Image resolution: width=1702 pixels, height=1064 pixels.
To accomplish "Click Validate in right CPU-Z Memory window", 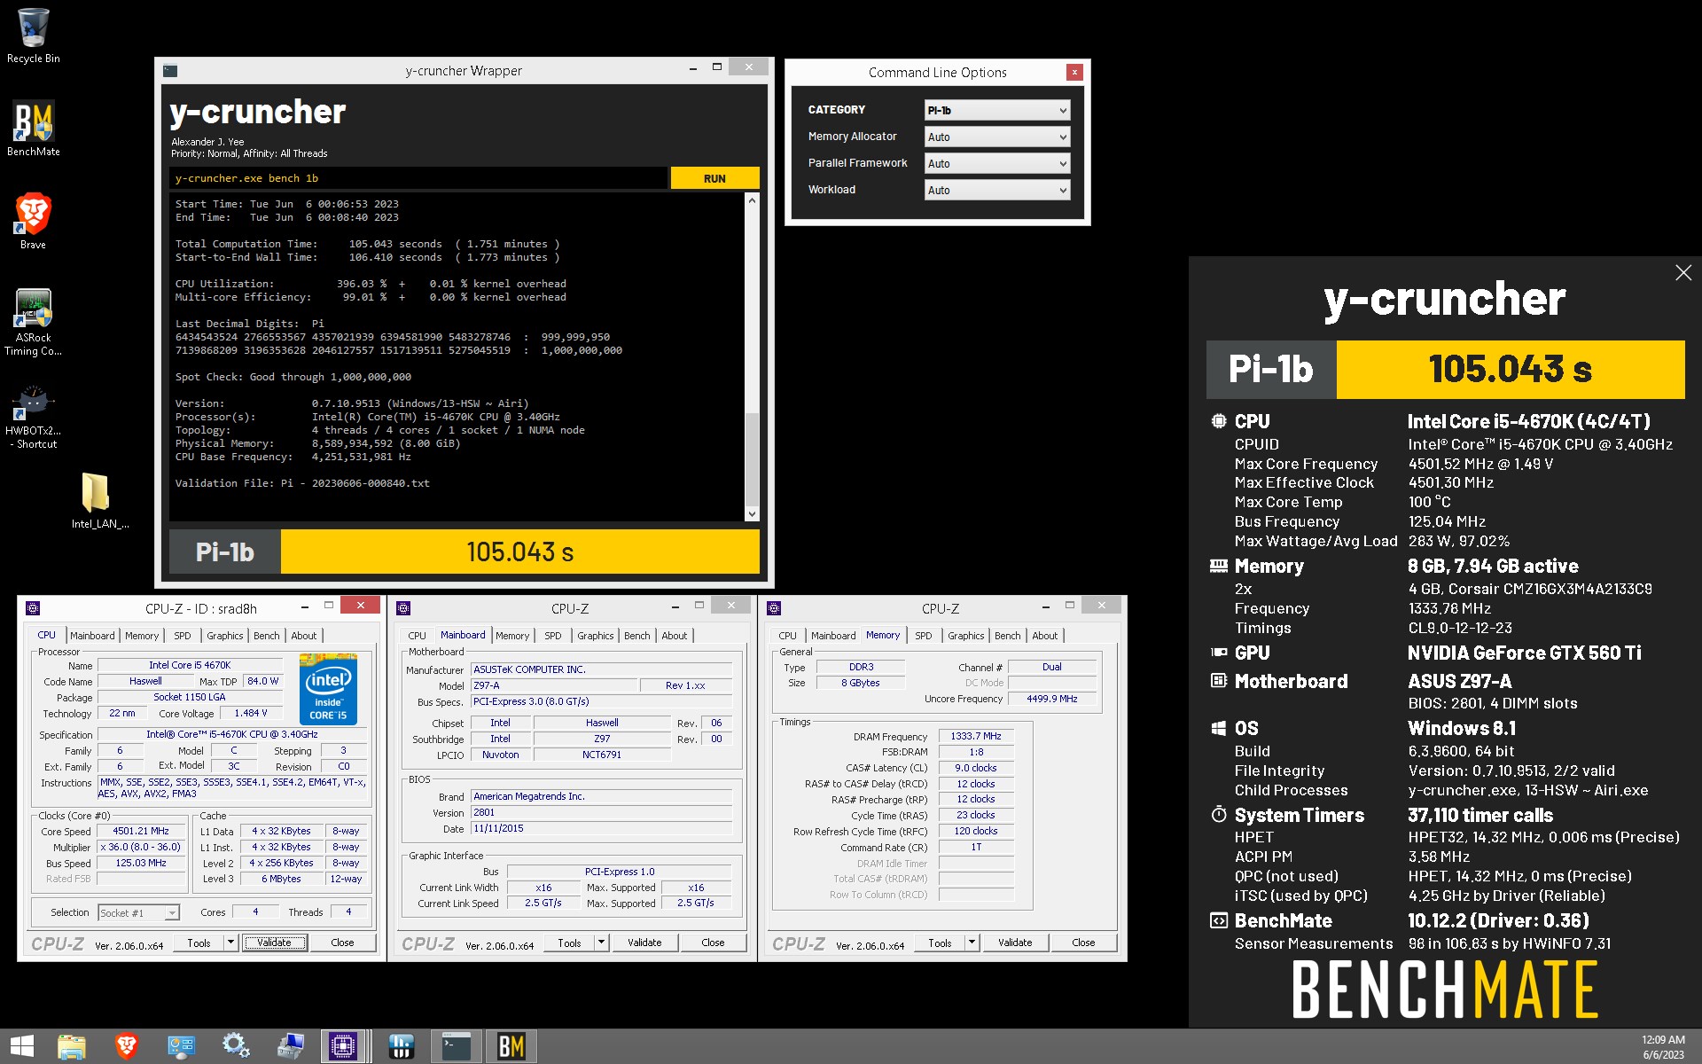I will tap(1015, 943).
